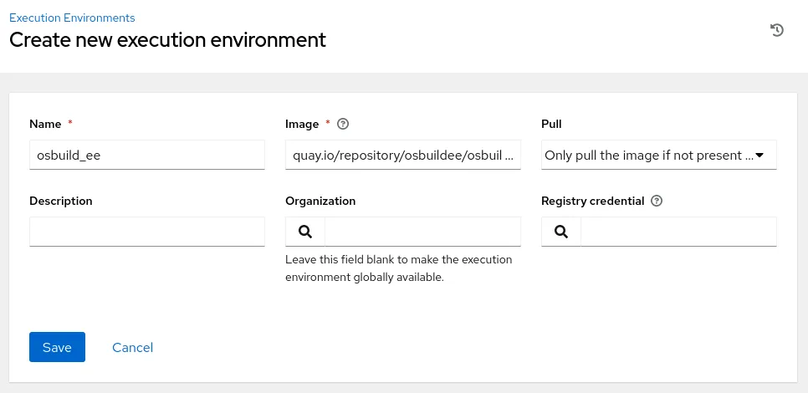Click the Registry credential text input
808x393 pixels.
coord(678,232)
